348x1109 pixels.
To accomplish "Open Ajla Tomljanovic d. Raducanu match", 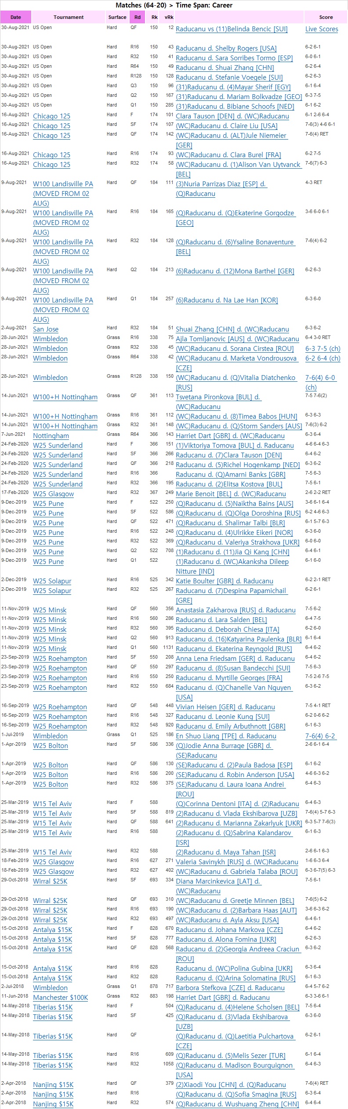I will (x=237, y=339).
